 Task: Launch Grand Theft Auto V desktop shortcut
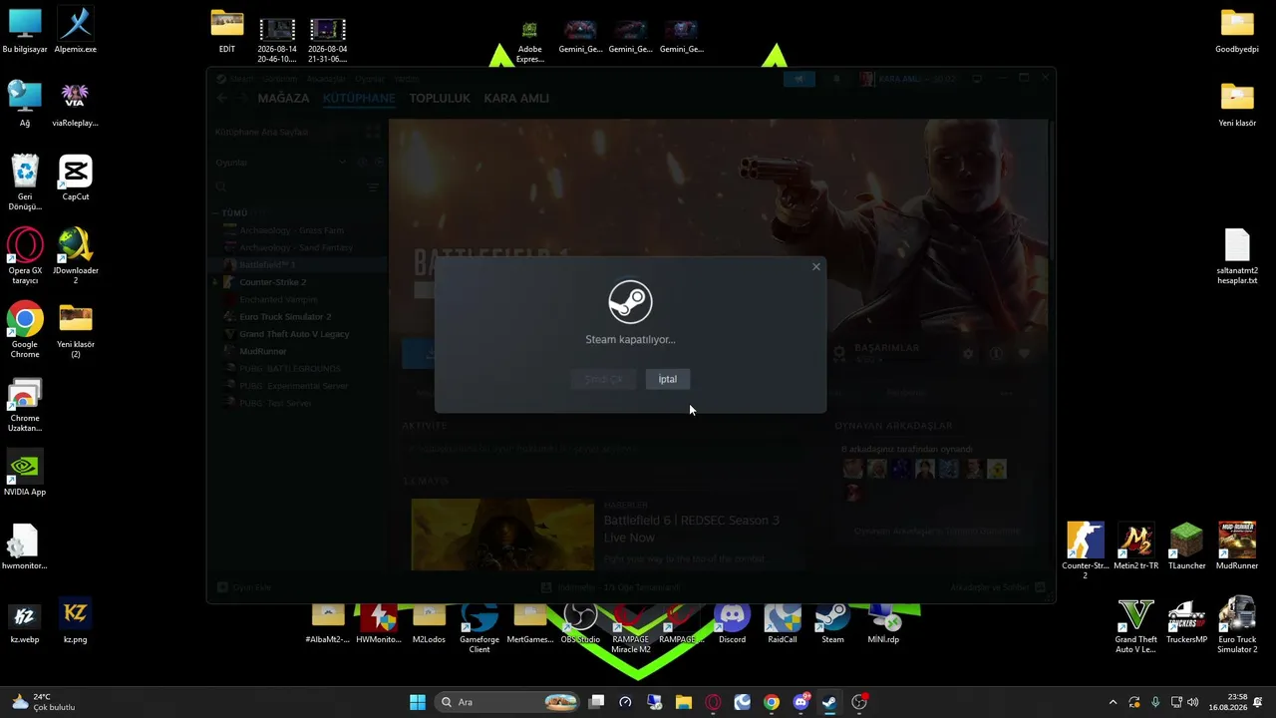pyautogui.click(x=1136, y=625)
